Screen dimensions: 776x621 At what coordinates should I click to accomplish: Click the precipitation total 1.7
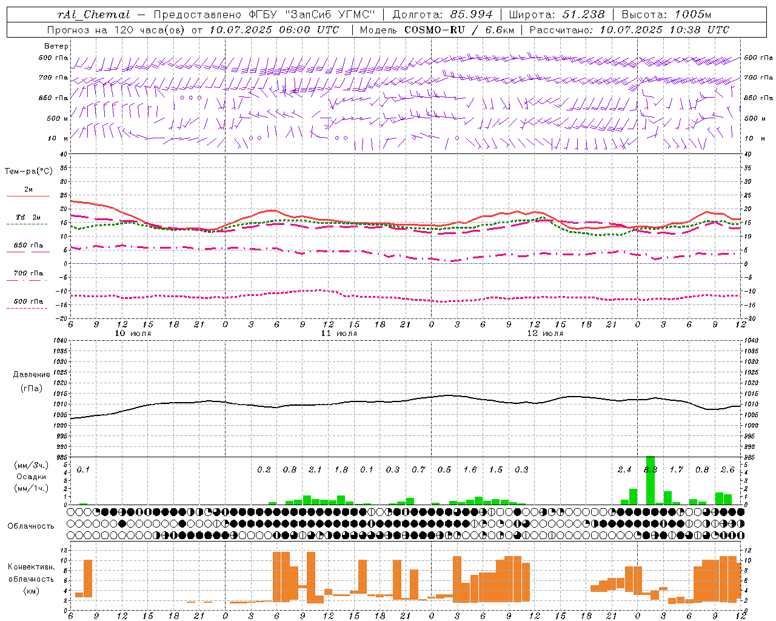(x=676, y=469)
